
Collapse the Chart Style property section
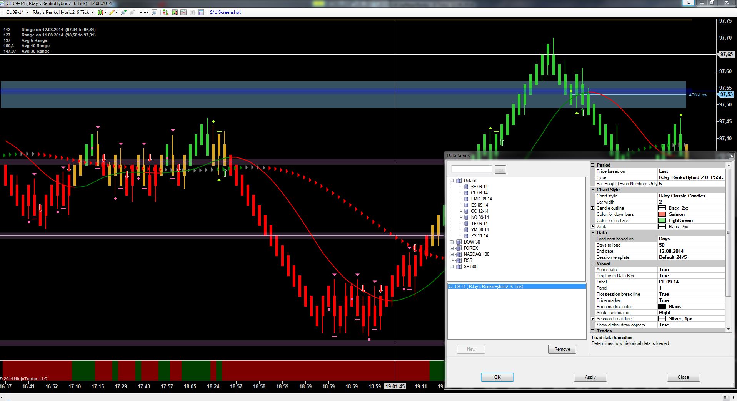point(593,190)
